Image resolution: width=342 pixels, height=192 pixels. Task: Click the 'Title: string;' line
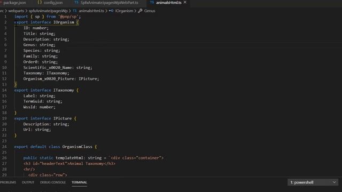(40, 34)
